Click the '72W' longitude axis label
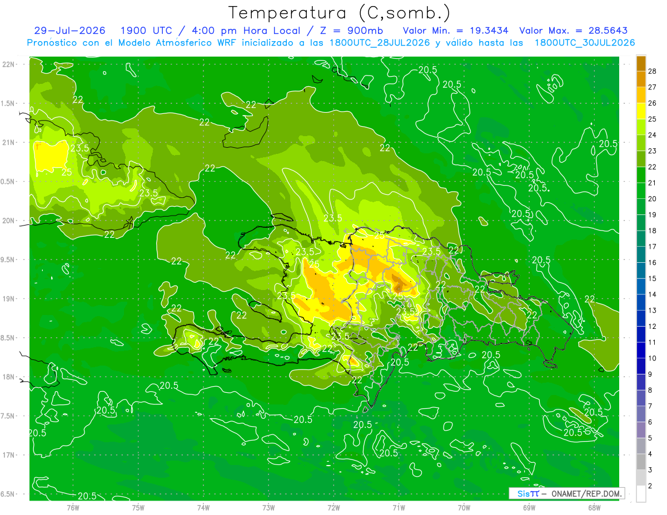The image size is (667, 515). pos(333,507)
